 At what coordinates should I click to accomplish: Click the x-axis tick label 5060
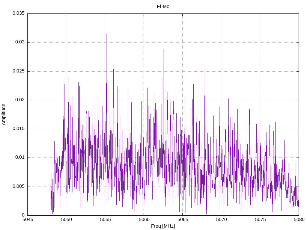click(x=144, y=220)
